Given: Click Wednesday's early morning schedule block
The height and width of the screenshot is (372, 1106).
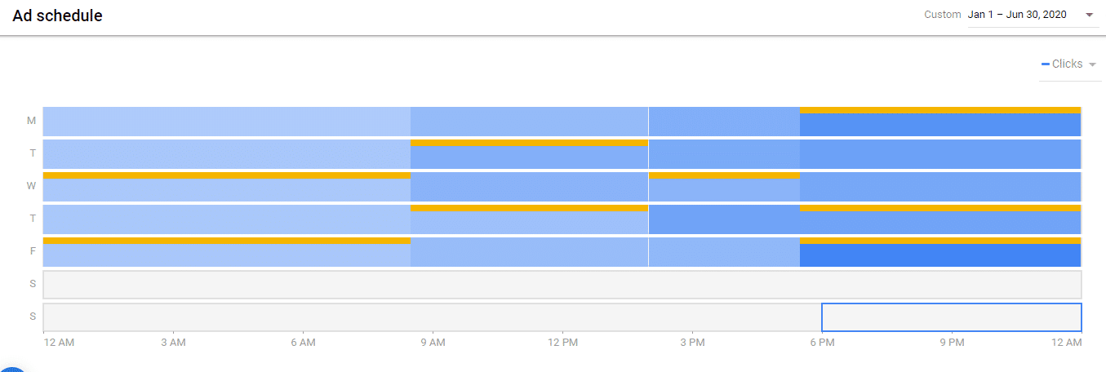Looking at the screenshot, I should point(226,189).
